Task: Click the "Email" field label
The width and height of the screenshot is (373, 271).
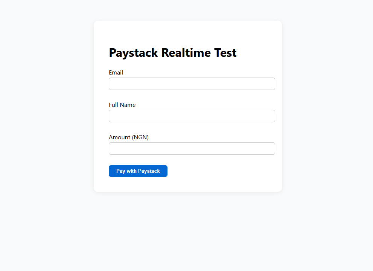Action: click(116, 73)
